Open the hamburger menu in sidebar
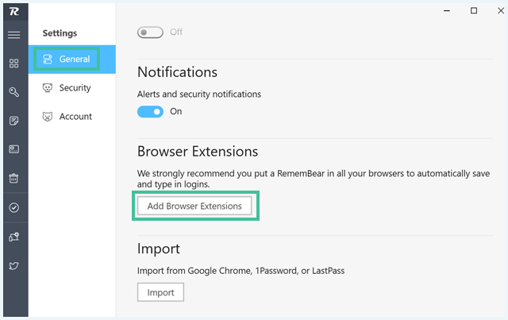Viewport: 508px width, 320px height. pos(14,35)
